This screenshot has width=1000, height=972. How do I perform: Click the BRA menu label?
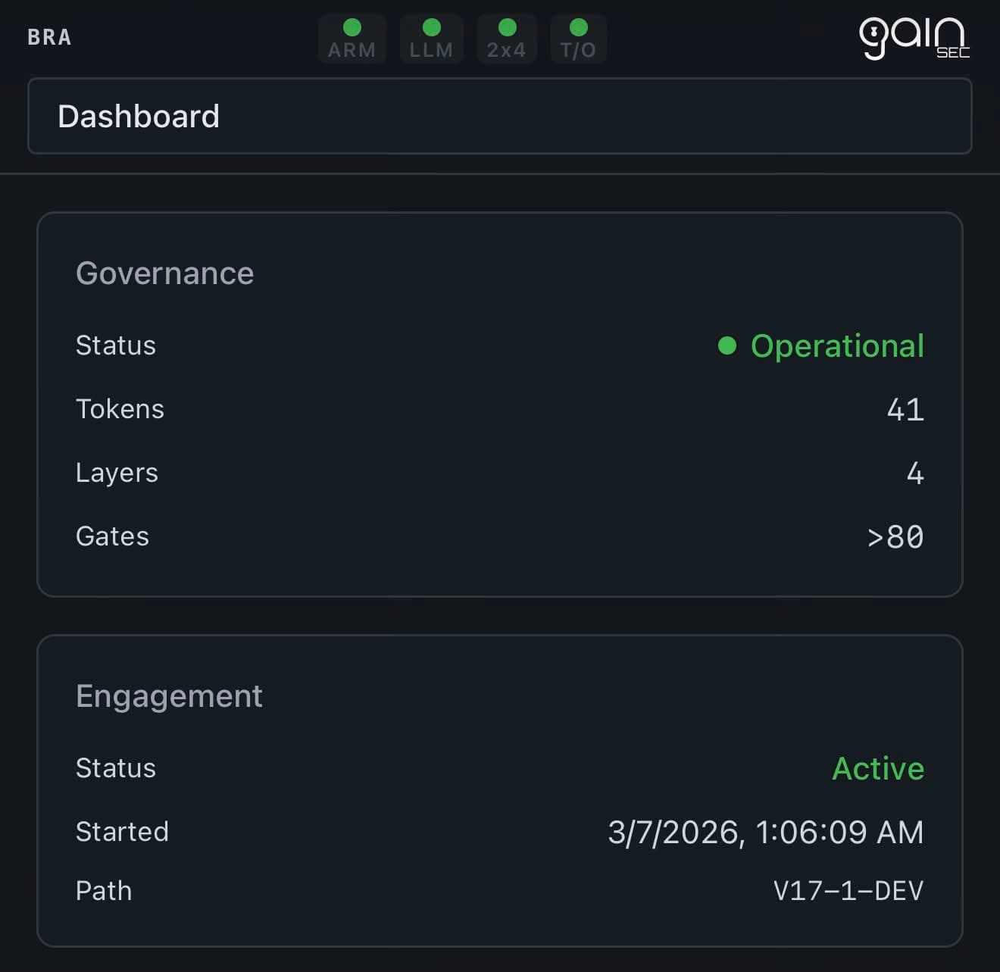(49, 37)
